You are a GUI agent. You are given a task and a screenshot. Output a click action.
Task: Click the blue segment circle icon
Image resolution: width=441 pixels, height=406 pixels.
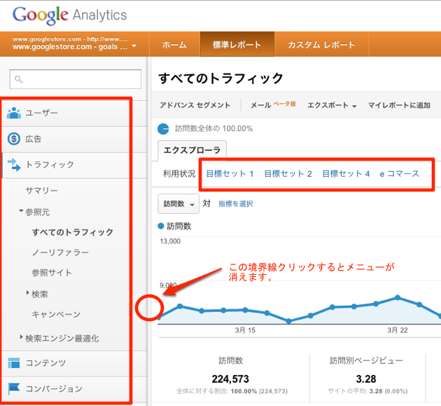163,129
